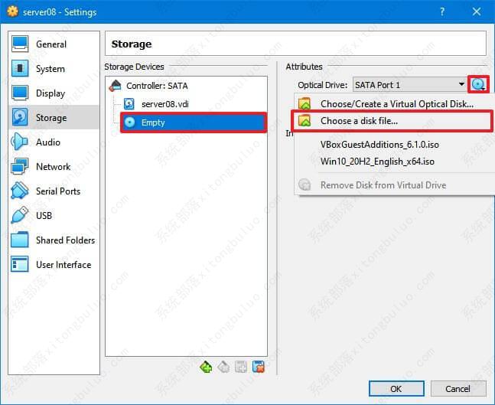Select the System settings category
Screen dimensions: 495x405
(x=50, y=69)
